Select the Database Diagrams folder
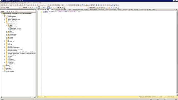The width and height of the screenshot is (178, 100). [14, 24]
